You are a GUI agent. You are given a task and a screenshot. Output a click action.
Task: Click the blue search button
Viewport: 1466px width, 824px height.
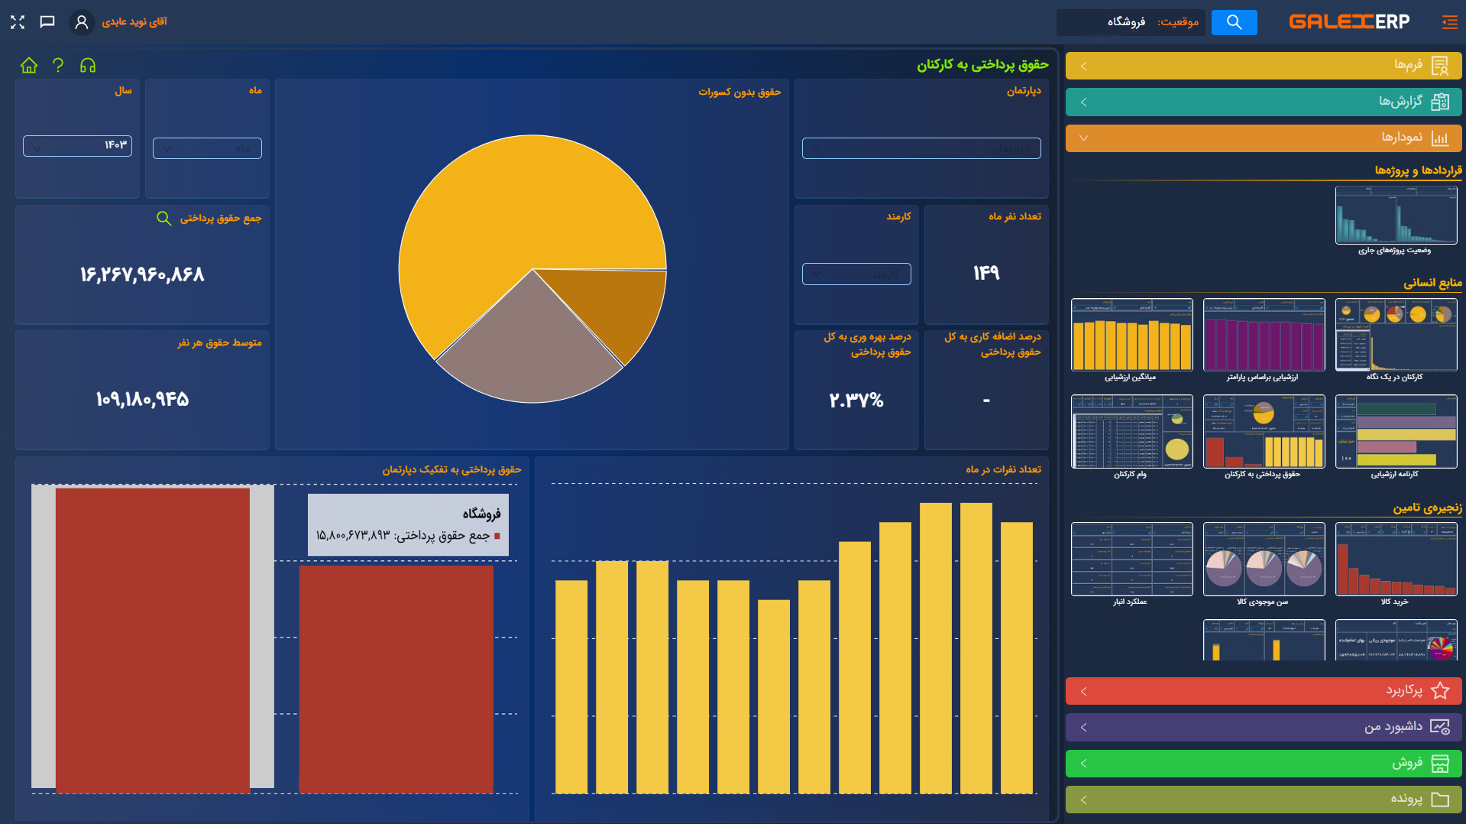coord(1234,22)
